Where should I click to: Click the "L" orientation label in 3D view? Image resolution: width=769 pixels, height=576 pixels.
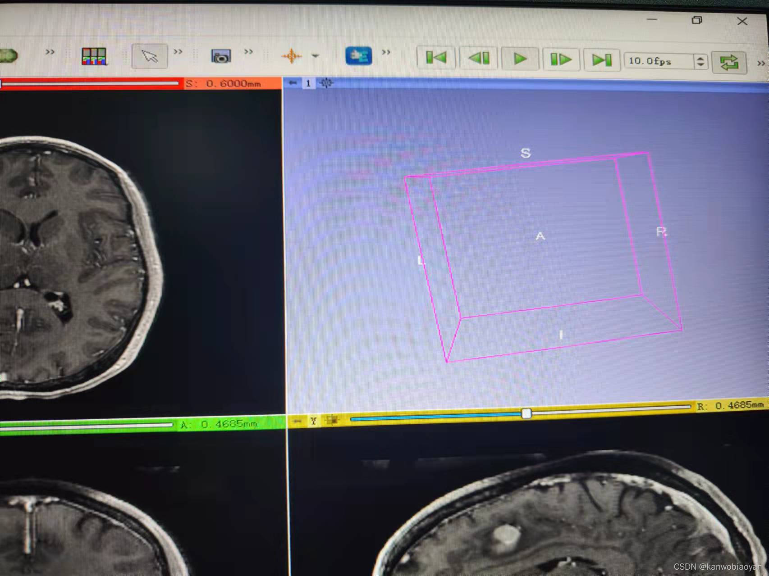click(420, 260)
